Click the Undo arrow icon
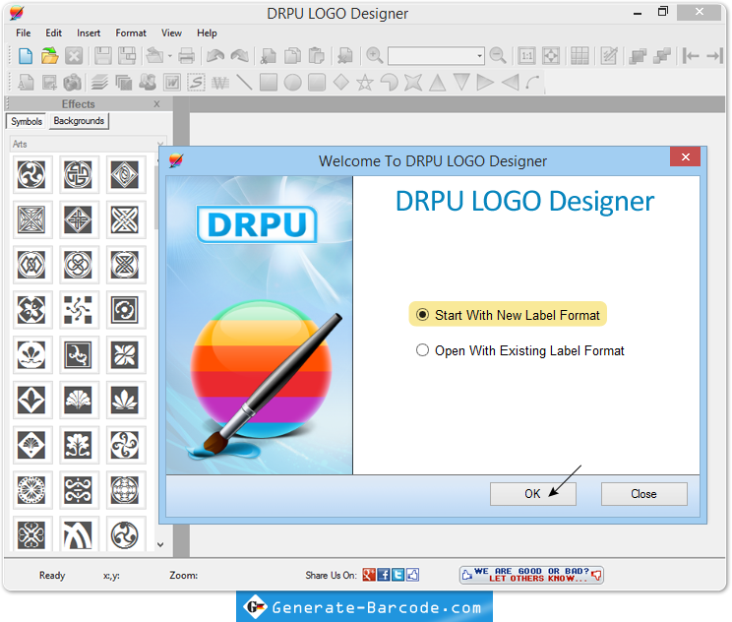 (215, 56)
